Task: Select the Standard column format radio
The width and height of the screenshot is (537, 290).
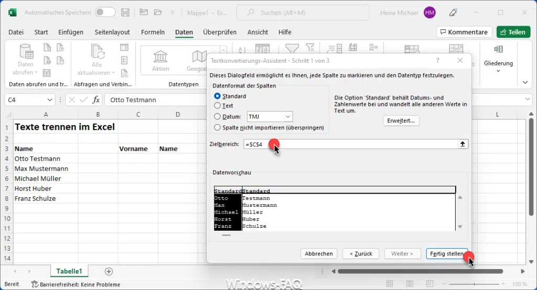Action: coord(217,96)
